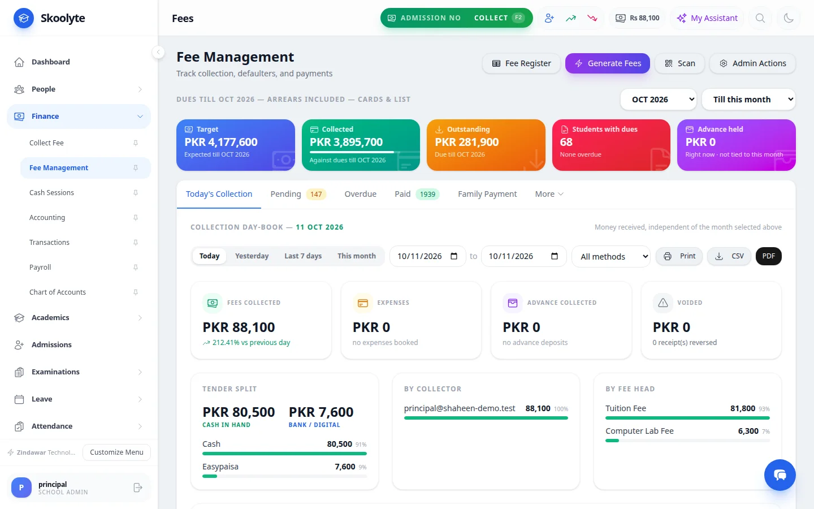The image size is (814, 509).
Task: Select the Yesterday date range option
Action: 252,256
